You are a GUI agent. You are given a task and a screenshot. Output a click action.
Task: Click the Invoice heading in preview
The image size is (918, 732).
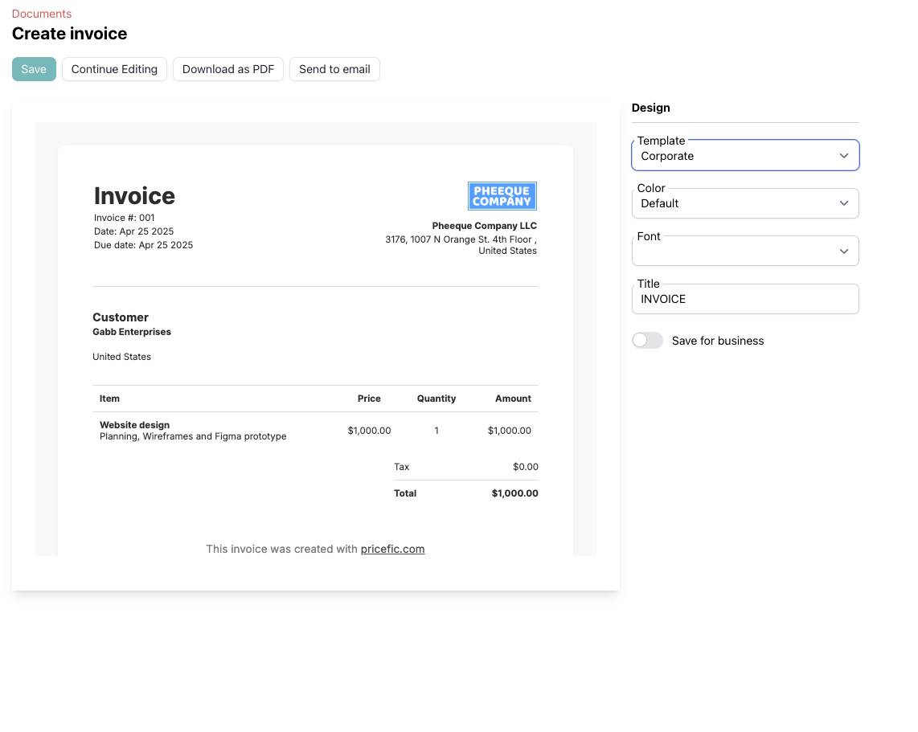tap(135, 196)
